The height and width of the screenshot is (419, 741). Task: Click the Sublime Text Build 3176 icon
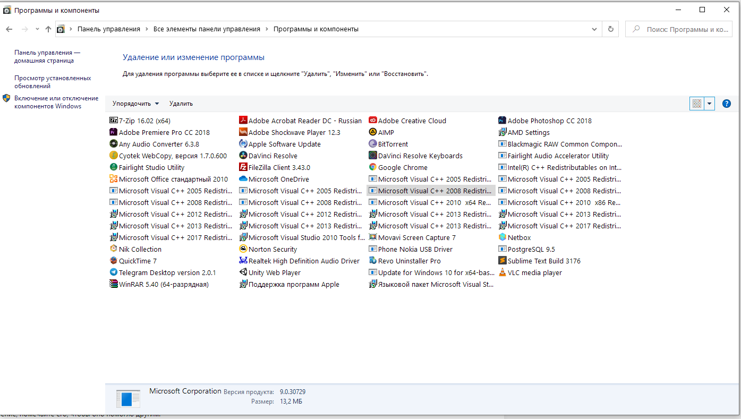(x=502, y=261)
